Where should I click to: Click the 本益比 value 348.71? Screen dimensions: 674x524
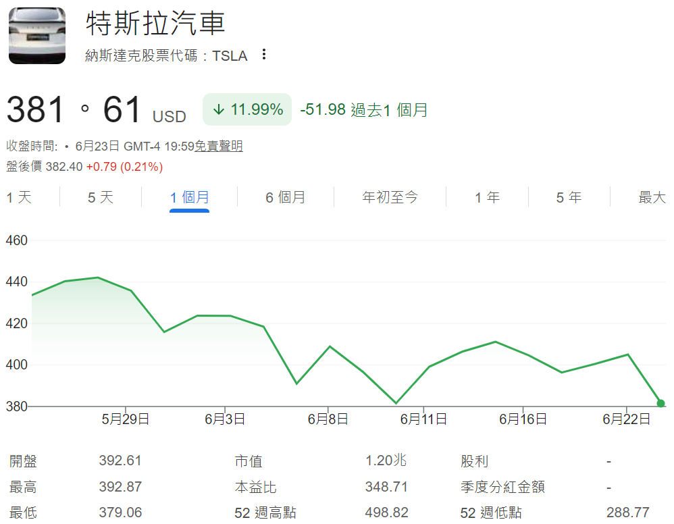386,487
